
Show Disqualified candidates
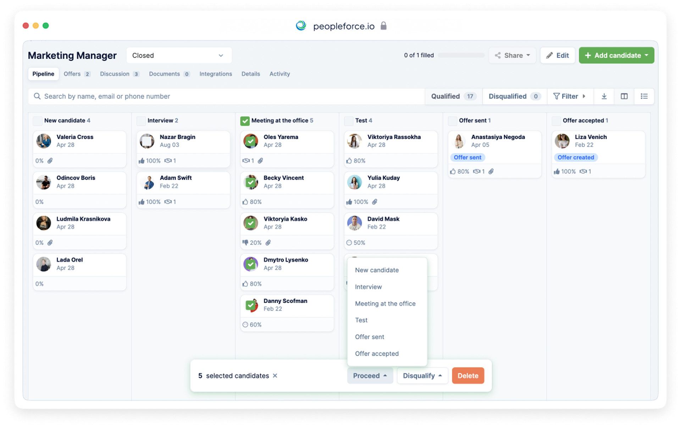pos(515,96)
